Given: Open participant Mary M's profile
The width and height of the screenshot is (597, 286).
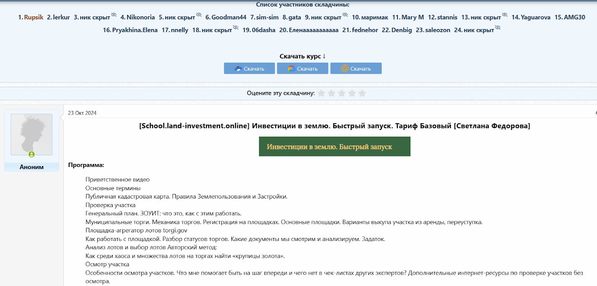Looking at the screenshot, I should pyautogui.click(x=413, y=17).
